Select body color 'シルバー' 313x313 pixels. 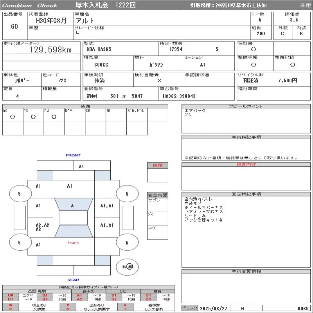[22, 81]
